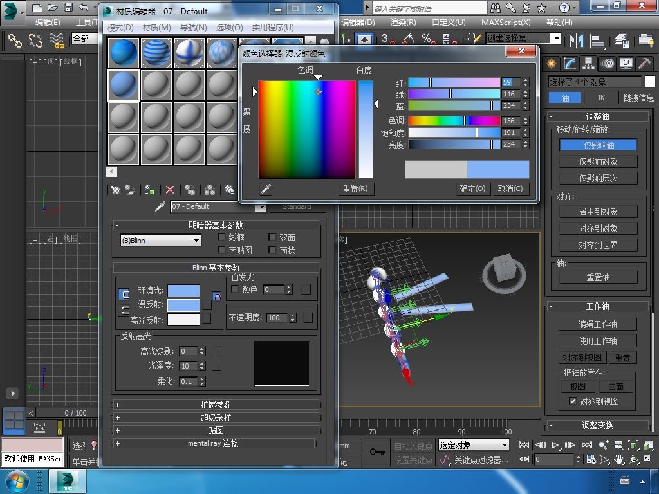Click the red X reset material icon
The height and width of the screenshot is (494, 659).
[170, 190]
